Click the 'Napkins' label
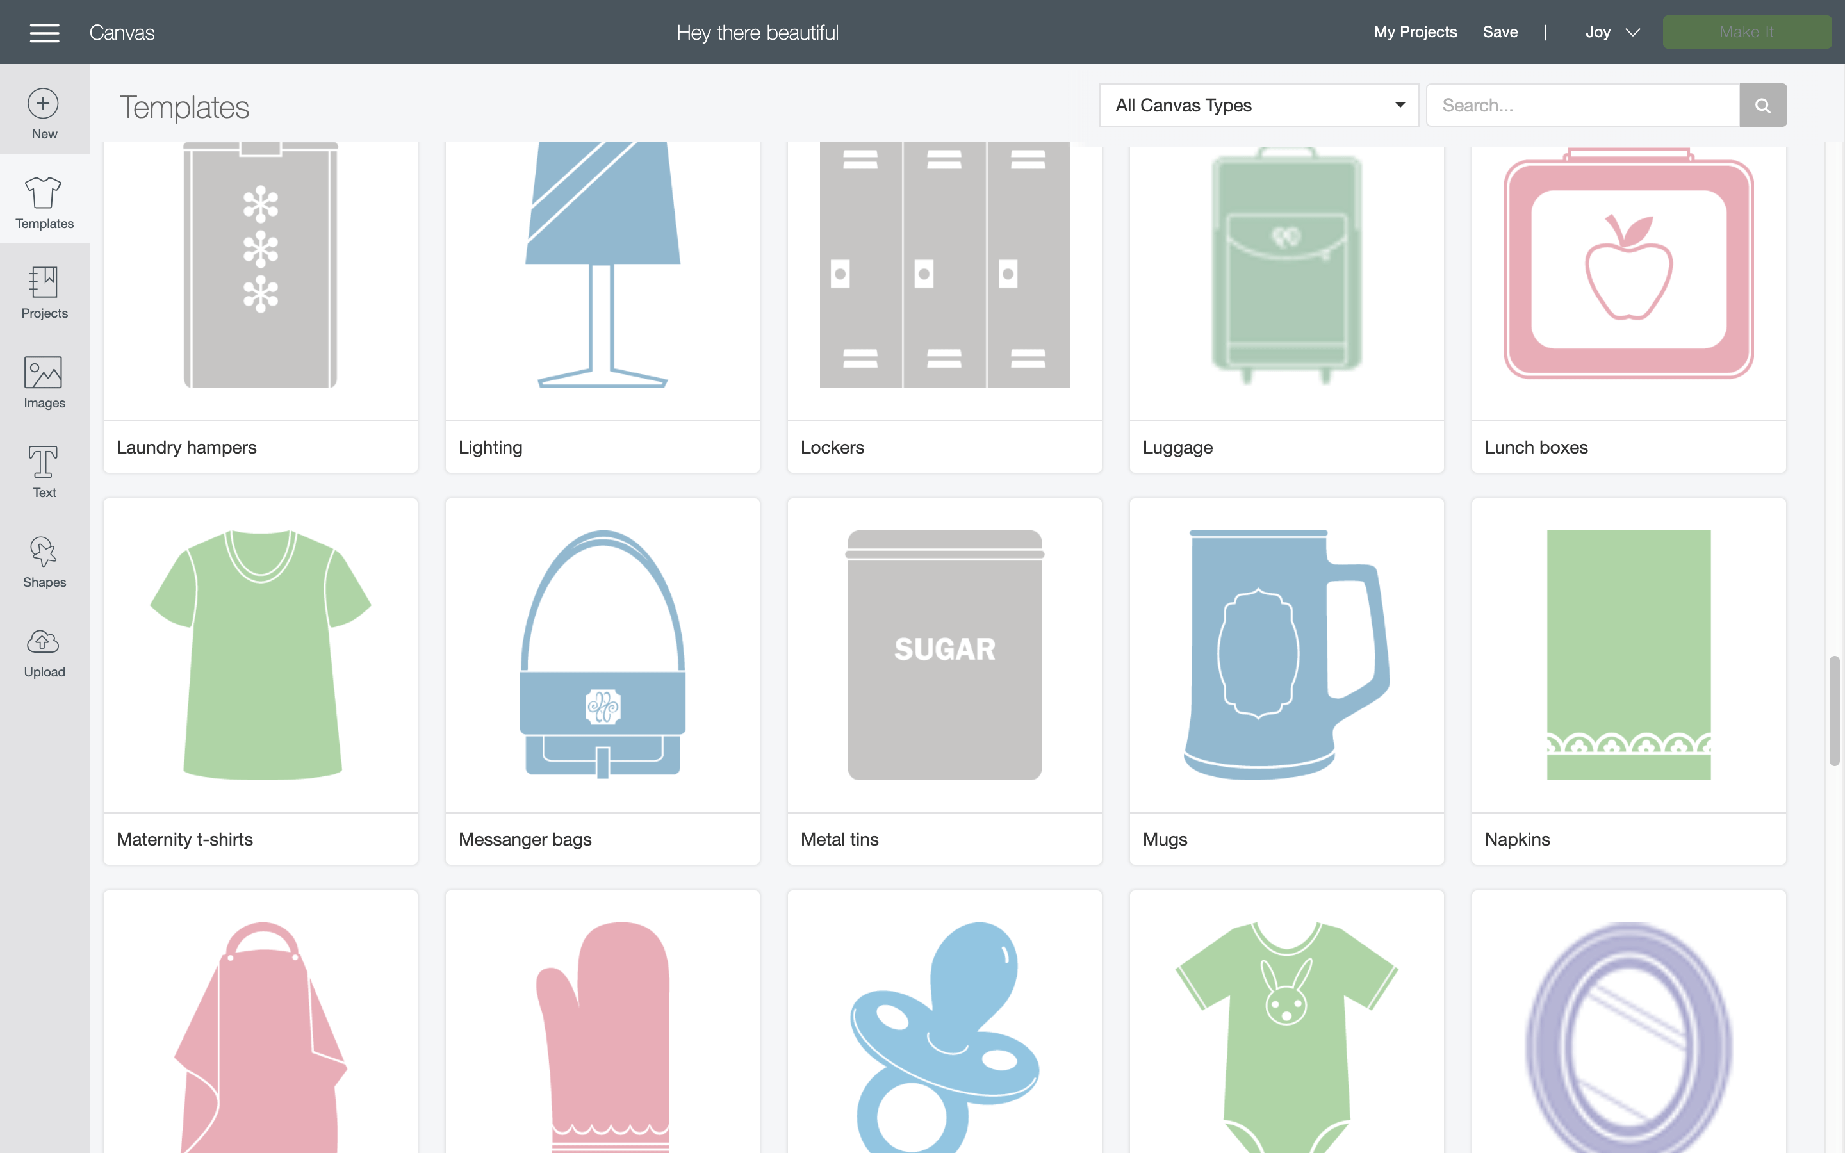 click(x=1517, y=840)
